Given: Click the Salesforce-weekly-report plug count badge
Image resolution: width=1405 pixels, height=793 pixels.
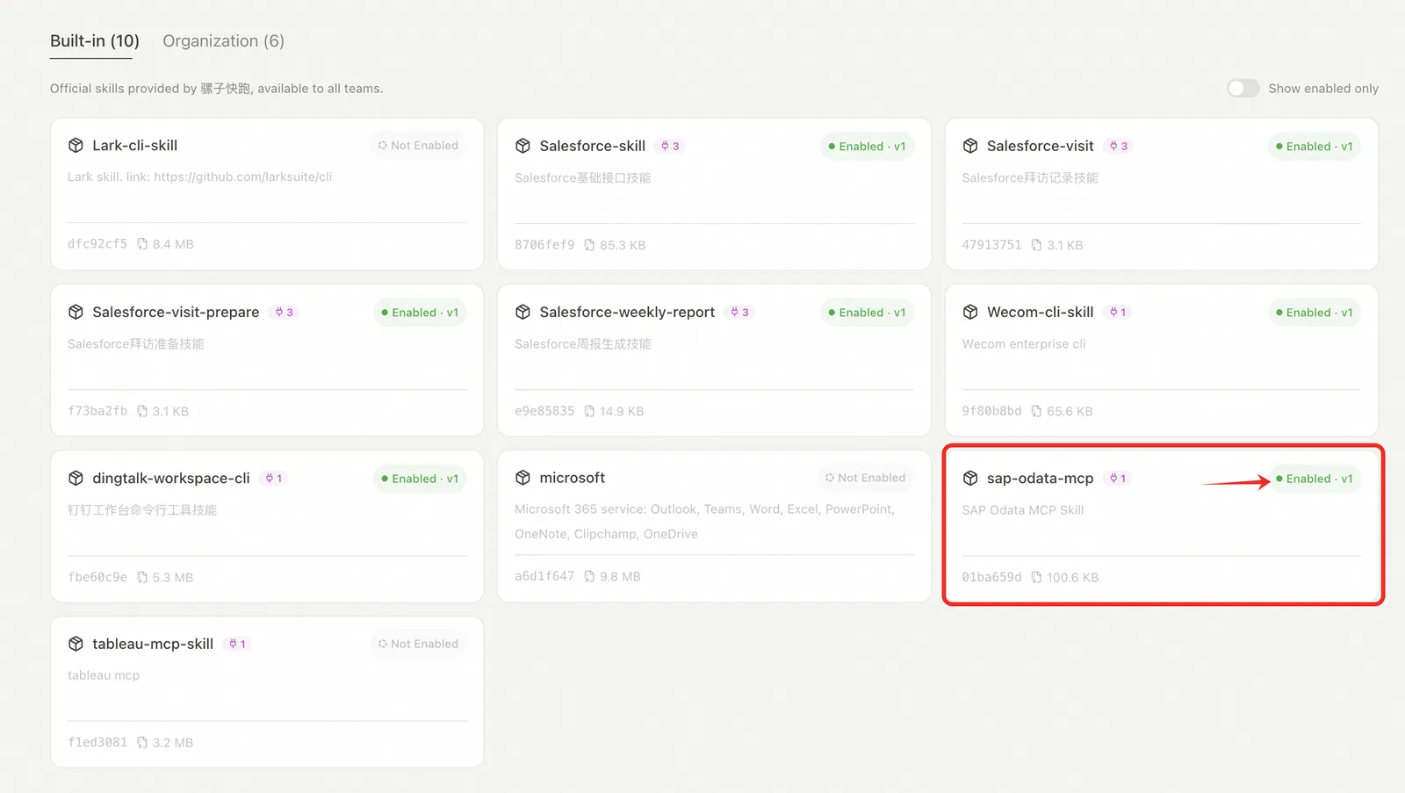Looking at the screenshot, I should click(x=740, y=312).
